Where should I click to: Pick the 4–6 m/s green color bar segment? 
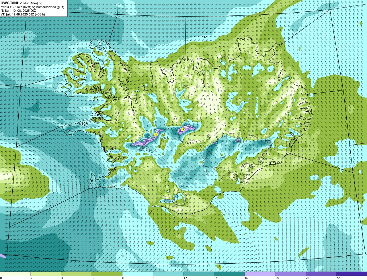coord(76,274)
